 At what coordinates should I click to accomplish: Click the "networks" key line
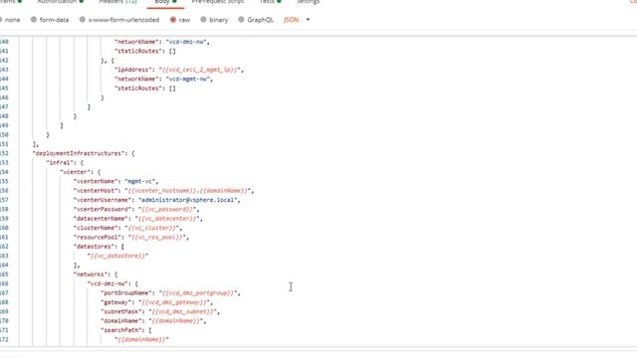pos(96,274)
